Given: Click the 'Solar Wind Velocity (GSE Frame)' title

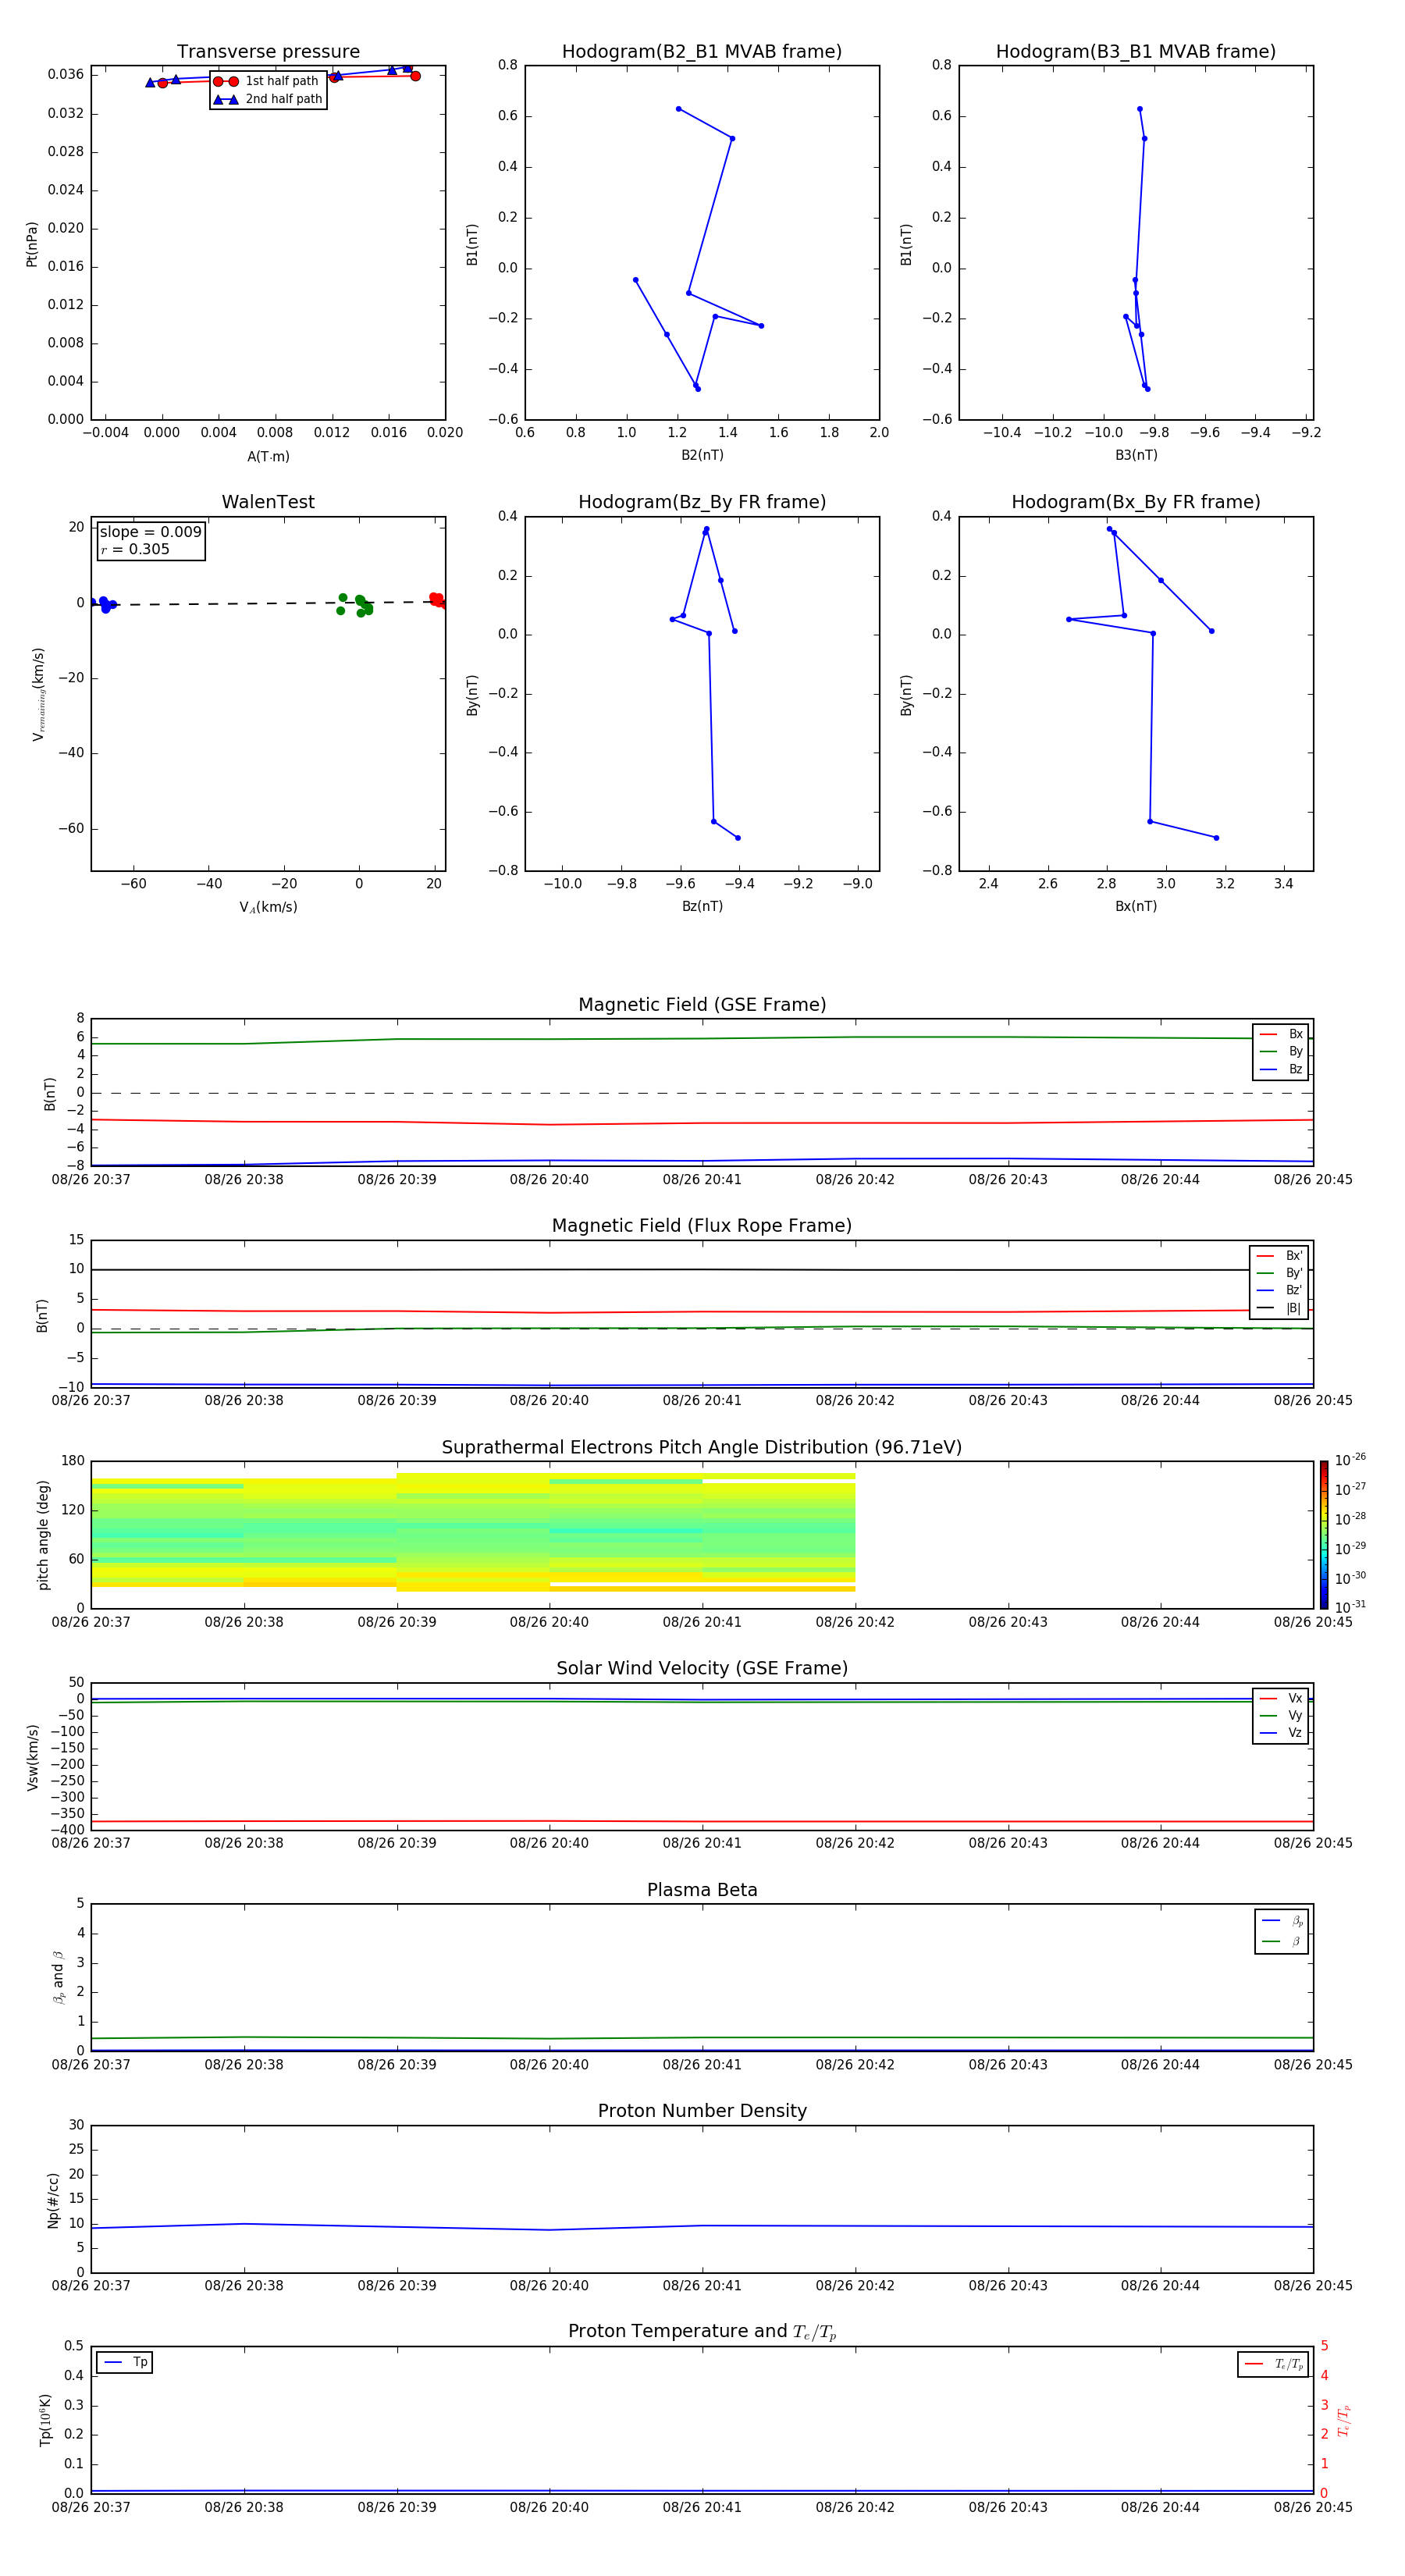Looking at the screenshot, I should pyautogui.click(x=702, y=1668).
